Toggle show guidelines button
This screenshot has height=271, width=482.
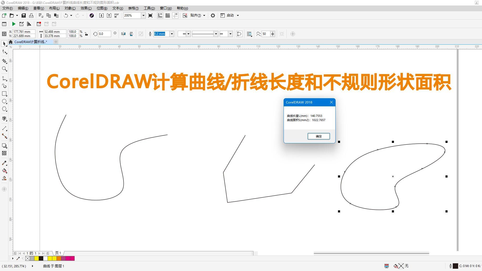coord(175,15)
